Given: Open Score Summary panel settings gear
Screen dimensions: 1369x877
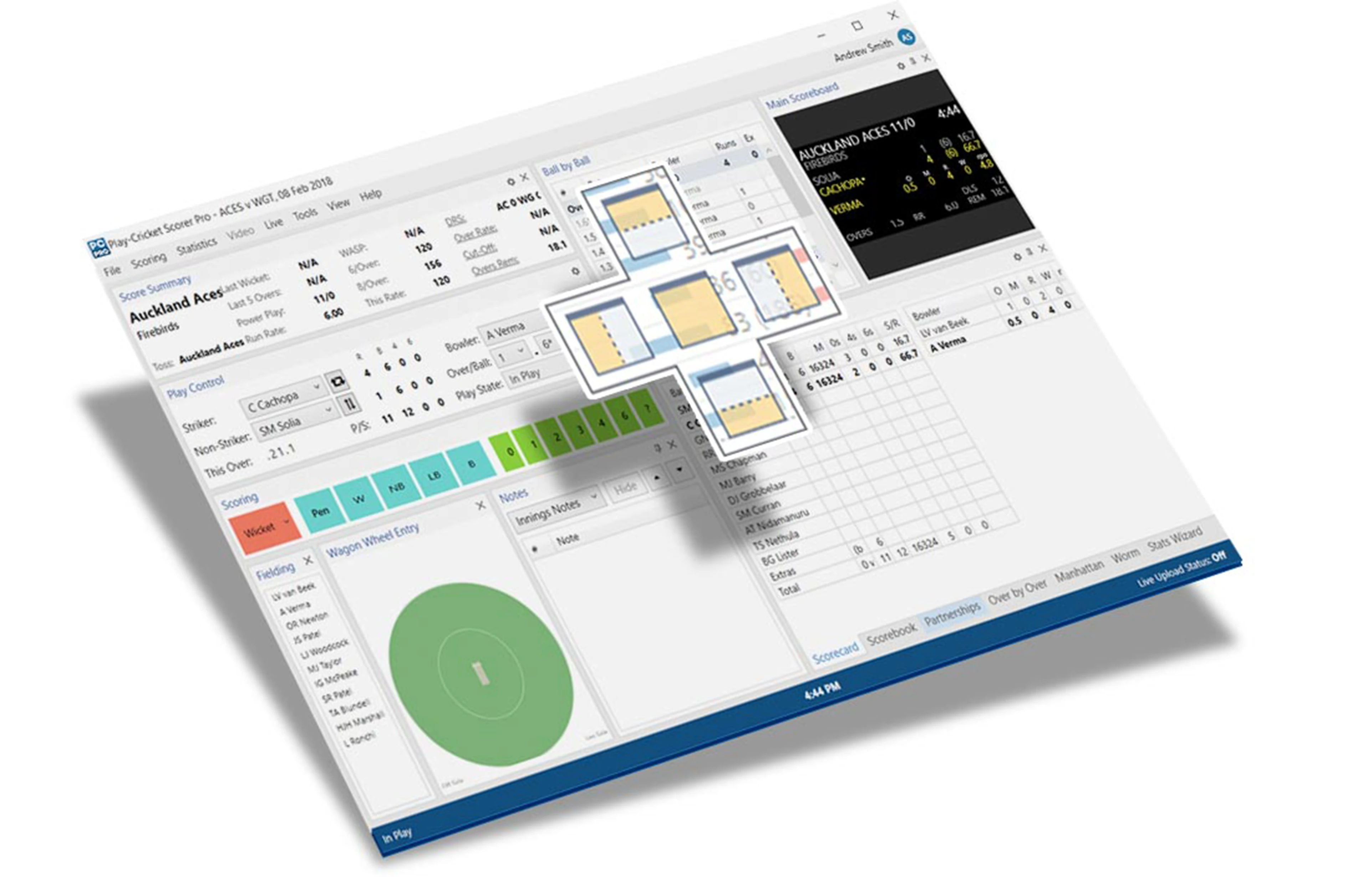Looking at the screenshot, I should 511,182.
